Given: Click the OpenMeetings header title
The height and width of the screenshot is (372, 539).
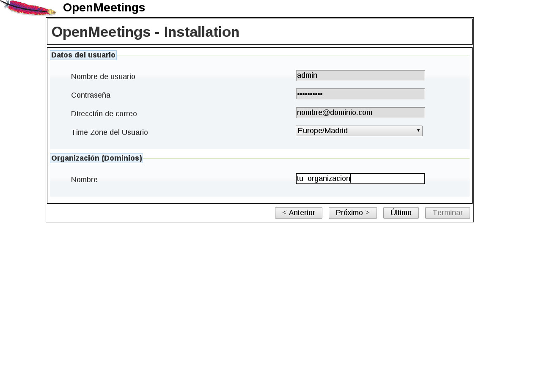Looking at the screenshot, I should coord(104,8).
